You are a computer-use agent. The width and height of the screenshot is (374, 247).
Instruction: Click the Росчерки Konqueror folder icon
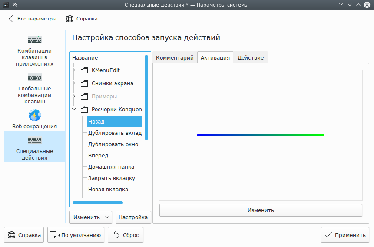(84, 109)
